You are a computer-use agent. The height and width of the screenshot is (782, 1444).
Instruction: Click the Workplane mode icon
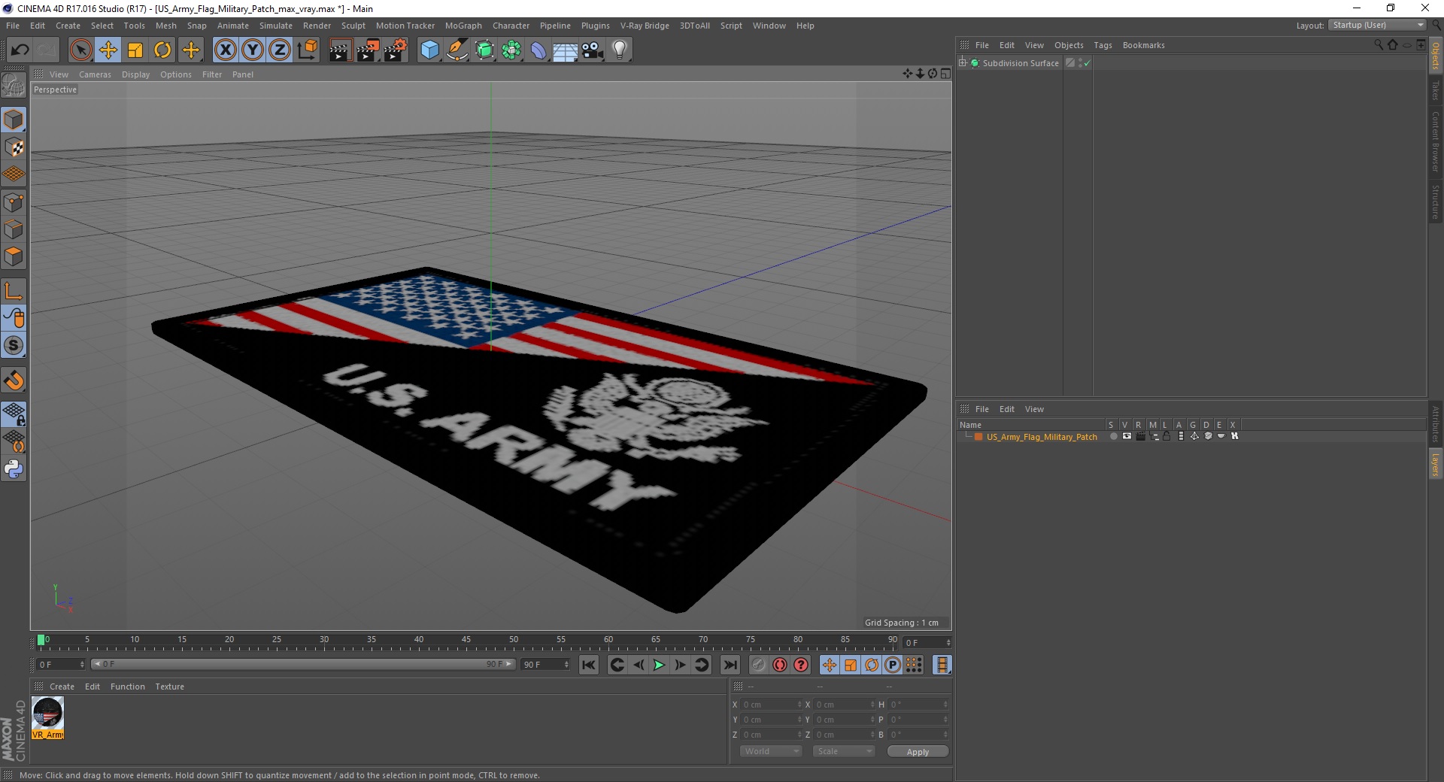pyautogui.click(x=14, y=174)
